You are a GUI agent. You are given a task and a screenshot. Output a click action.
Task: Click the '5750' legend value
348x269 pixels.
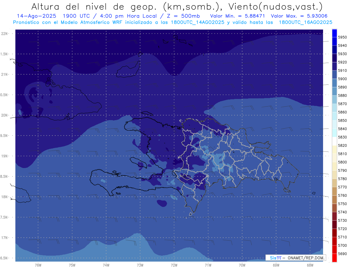[x=342, y=204]
